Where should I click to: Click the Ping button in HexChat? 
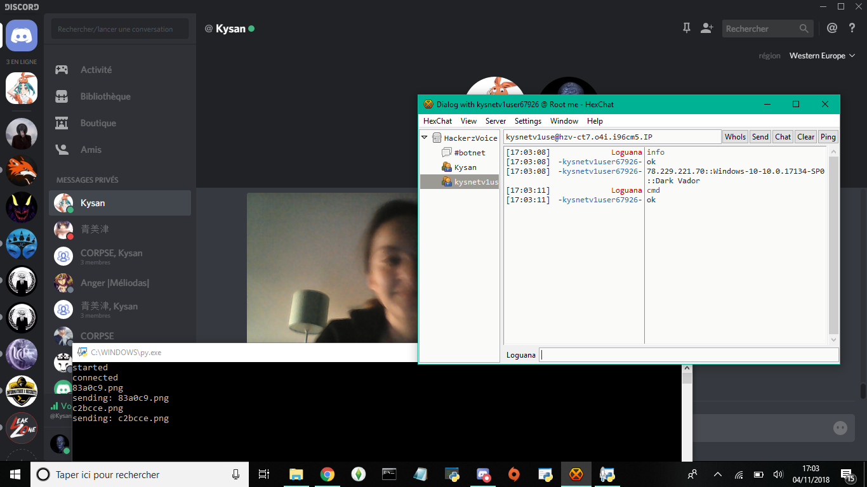click(x=828, y=136)
